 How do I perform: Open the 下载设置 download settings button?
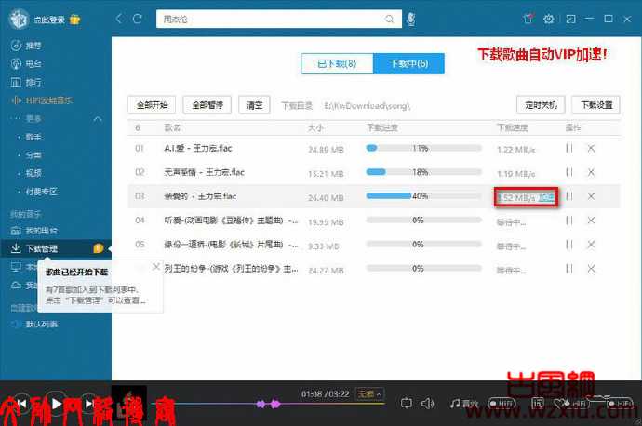point(596,105)
